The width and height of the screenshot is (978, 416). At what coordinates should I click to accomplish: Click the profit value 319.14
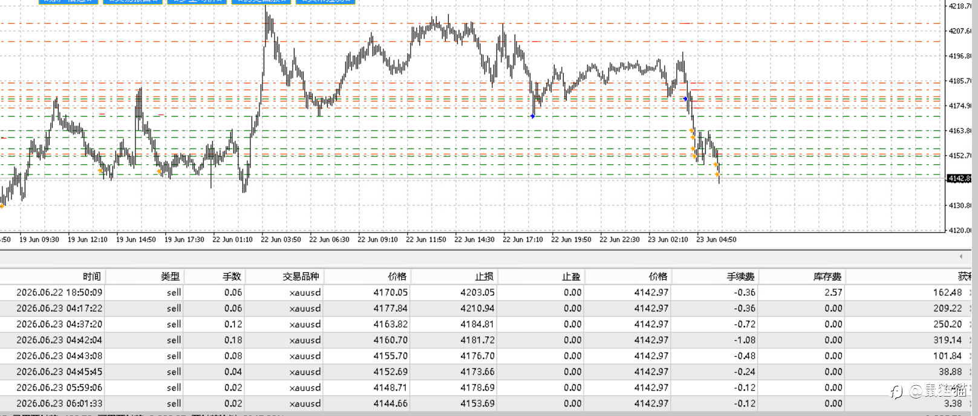947,340
